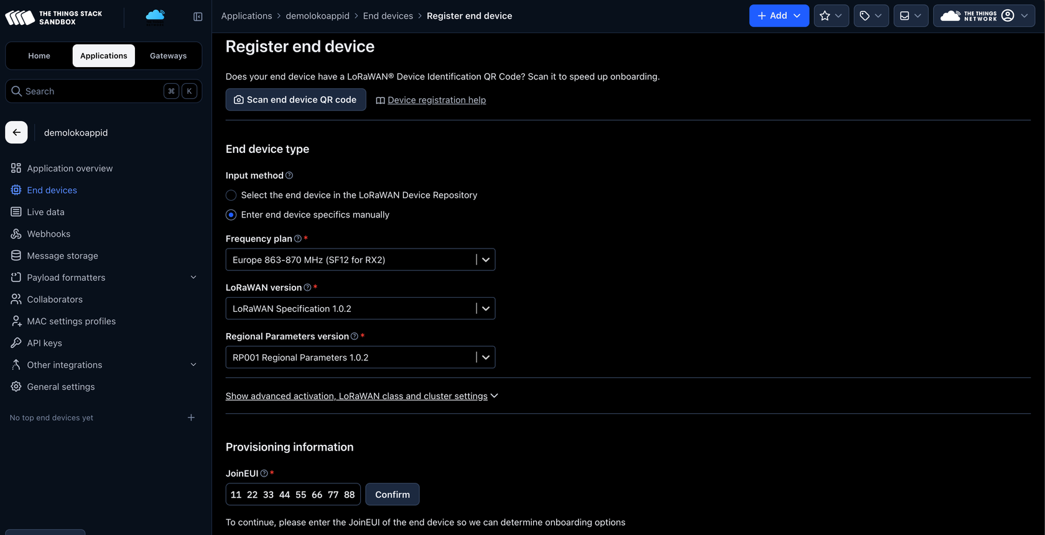Confirm the JoinEUI value
Viewport: 1045px width, 535px height.
(392, 495)
